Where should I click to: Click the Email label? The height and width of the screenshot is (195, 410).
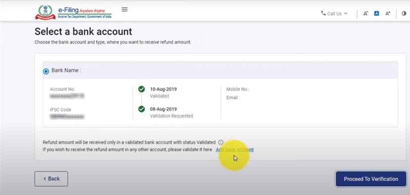click(233, 98)
